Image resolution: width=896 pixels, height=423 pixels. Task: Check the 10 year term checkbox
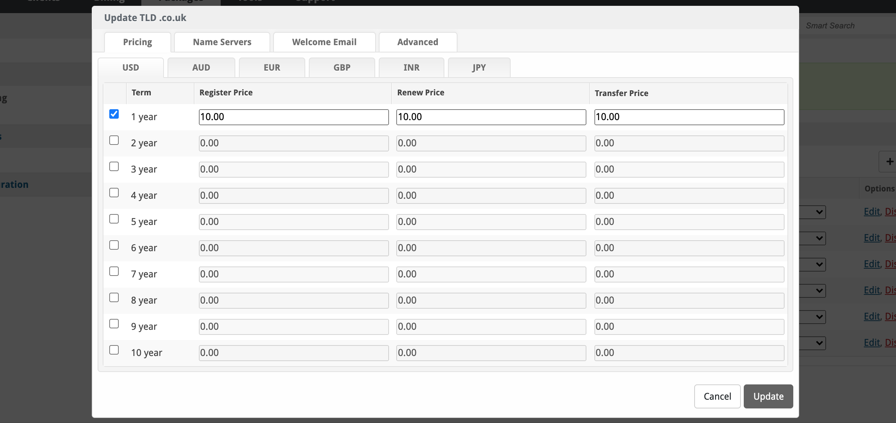tap(114, 350)
